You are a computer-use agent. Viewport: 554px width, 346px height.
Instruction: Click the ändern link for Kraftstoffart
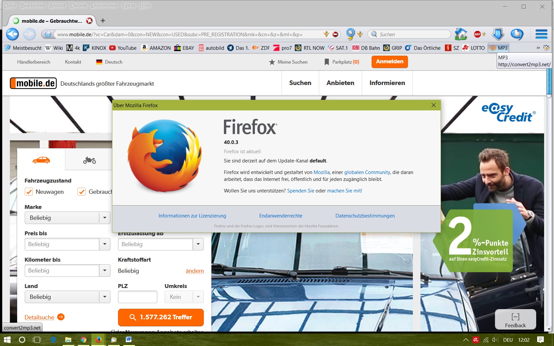point(195,271)
